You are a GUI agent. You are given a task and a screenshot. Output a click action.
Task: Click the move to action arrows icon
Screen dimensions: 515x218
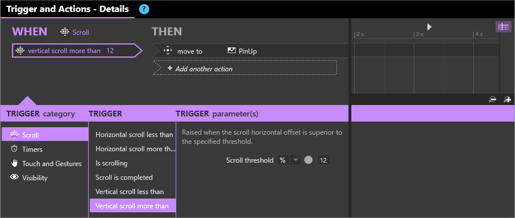[x=168, y=51]
